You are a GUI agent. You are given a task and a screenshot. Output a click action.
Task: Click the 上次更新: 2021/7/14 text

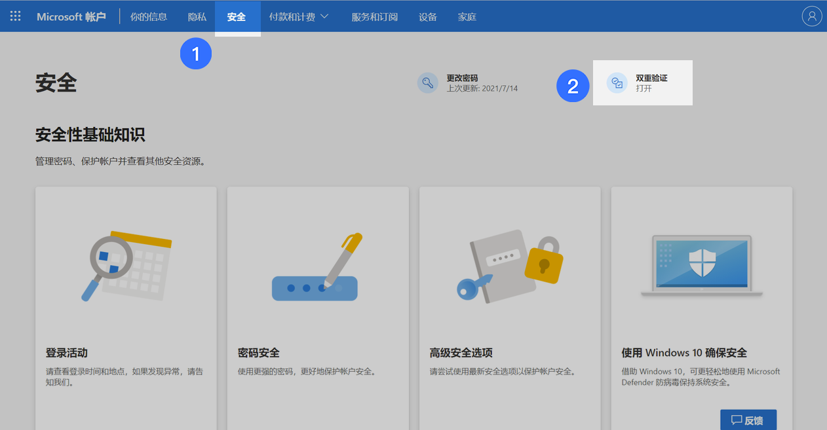pos(482,88)
